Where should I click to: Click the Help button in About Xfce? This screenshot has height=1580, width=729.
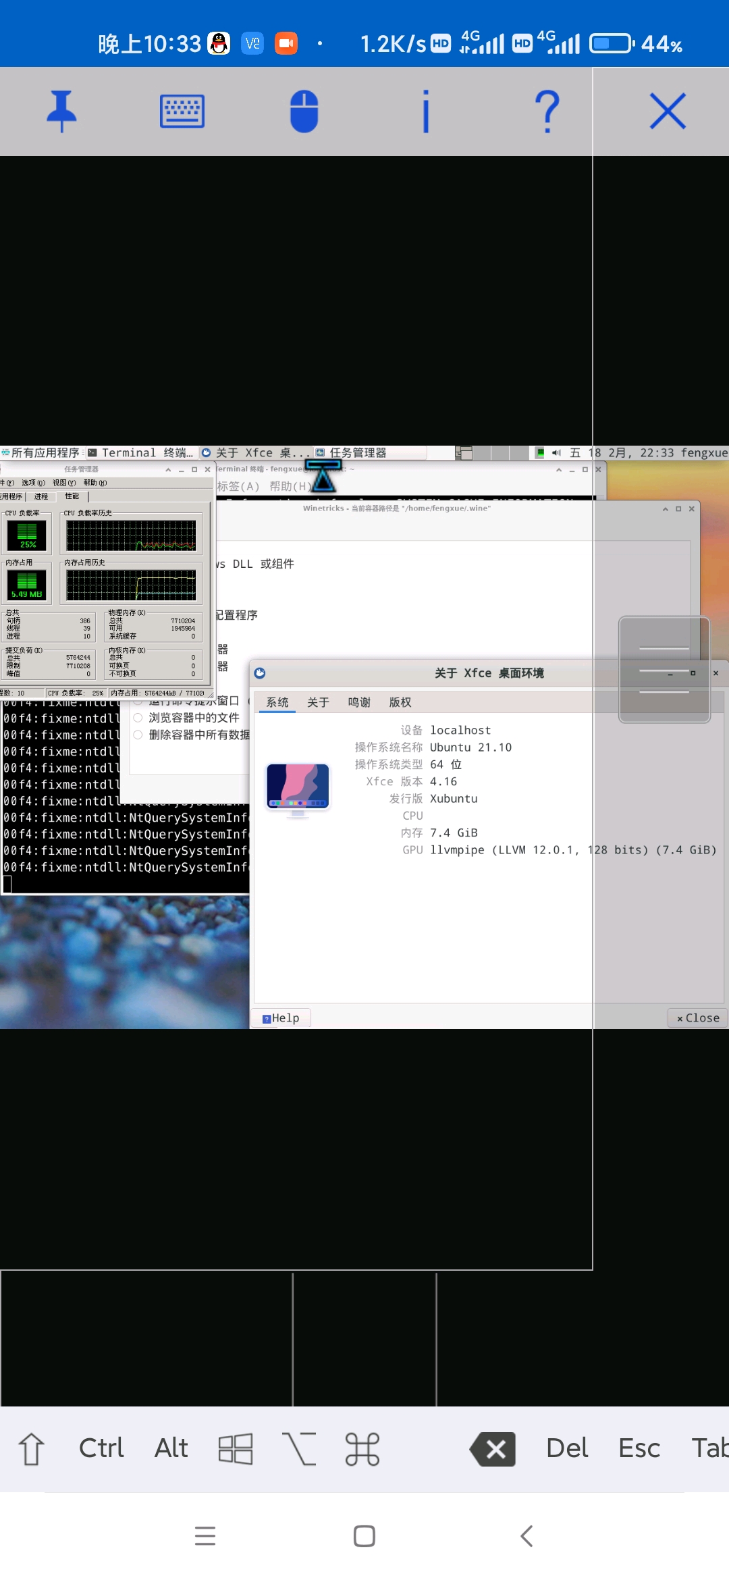[x=281, y=1018]
